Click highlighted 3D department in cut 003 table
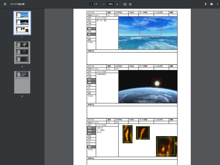 pos(91,34)
